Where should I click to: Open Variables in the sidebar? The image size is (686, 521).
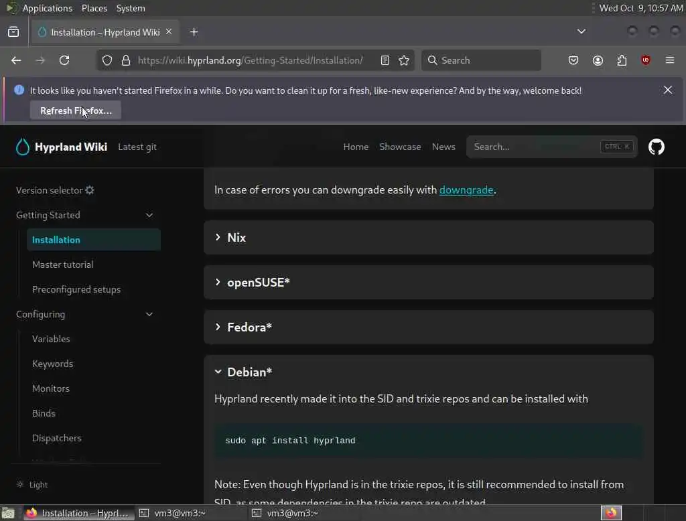coord(51,339)
